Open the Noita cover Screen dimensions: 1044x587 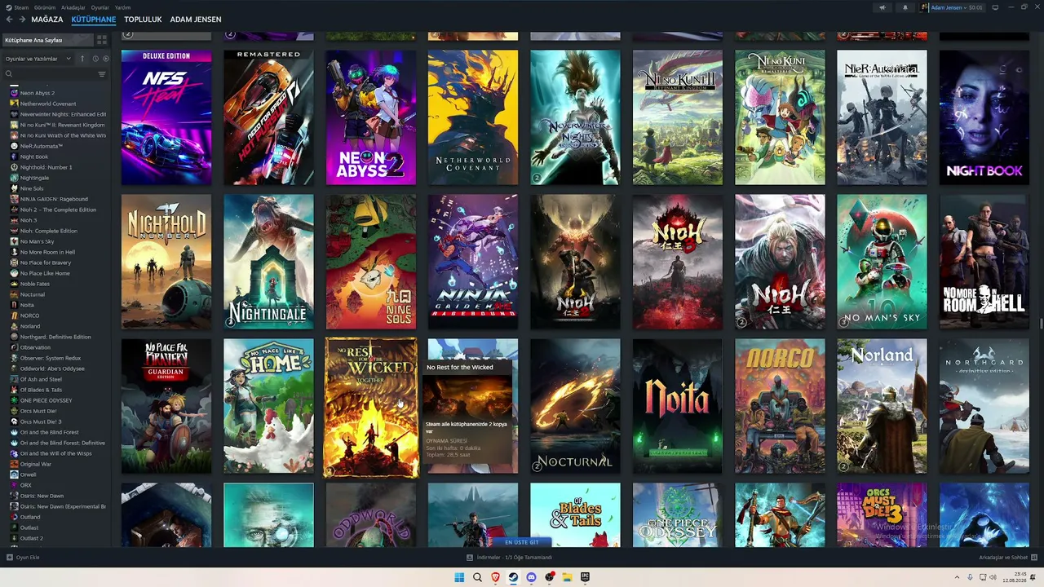677,406
